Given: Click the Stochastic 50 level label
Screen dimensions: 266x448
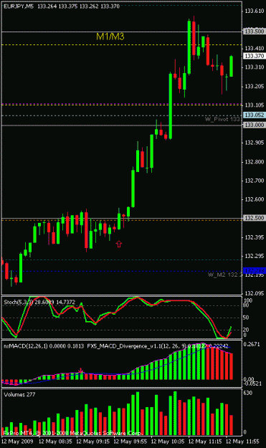Looking at the screenshot, I should point(247,318).
